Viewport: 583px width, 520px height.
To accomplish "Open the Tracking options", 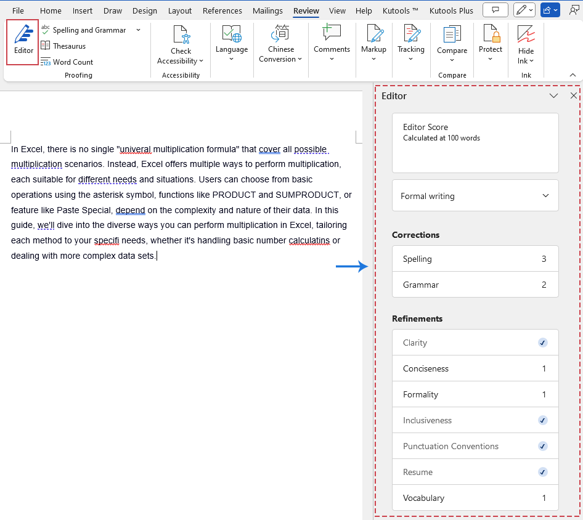I will pyautogui.click(x=410, y=43).
